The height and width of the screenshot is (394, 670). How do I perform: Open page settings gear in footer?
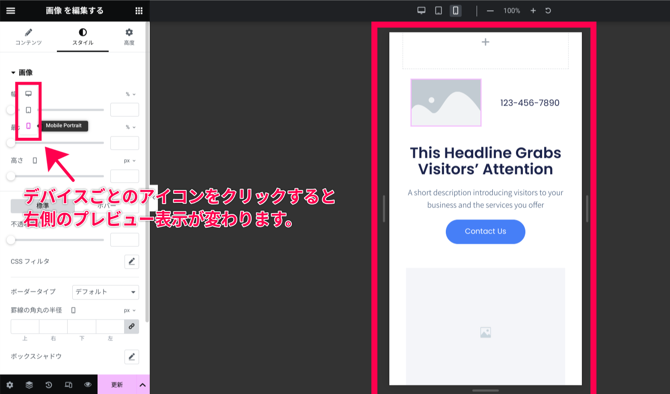[x=10, y=385]
